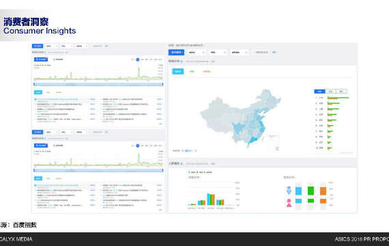Click the male gender icon in demographics
The width and height of the screenshot is (389, 246).
[x=289, y=191]
